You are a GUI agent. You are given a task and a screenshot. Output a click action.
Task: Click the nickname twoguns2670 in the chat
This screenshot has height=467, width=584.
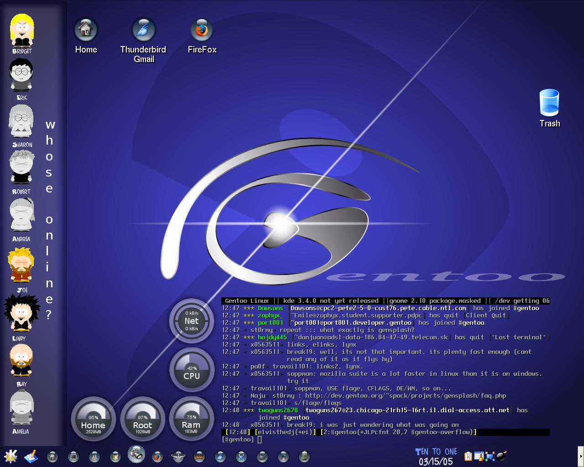[278, 410]
